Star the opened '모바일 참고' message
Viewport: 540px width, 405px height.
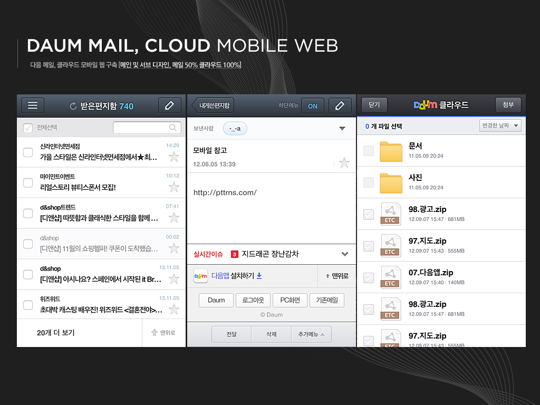coord(344,162)
